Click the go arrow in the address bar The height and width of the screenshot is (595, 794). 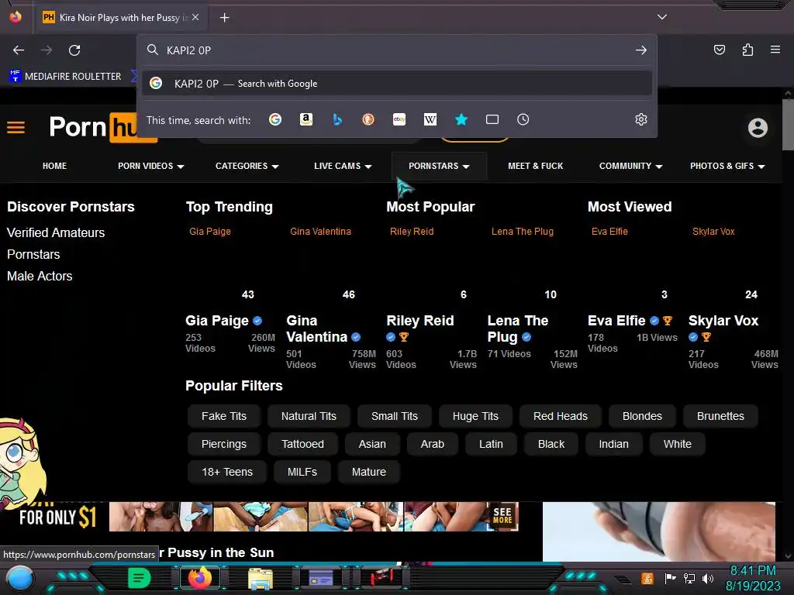(x=641, y=50)
